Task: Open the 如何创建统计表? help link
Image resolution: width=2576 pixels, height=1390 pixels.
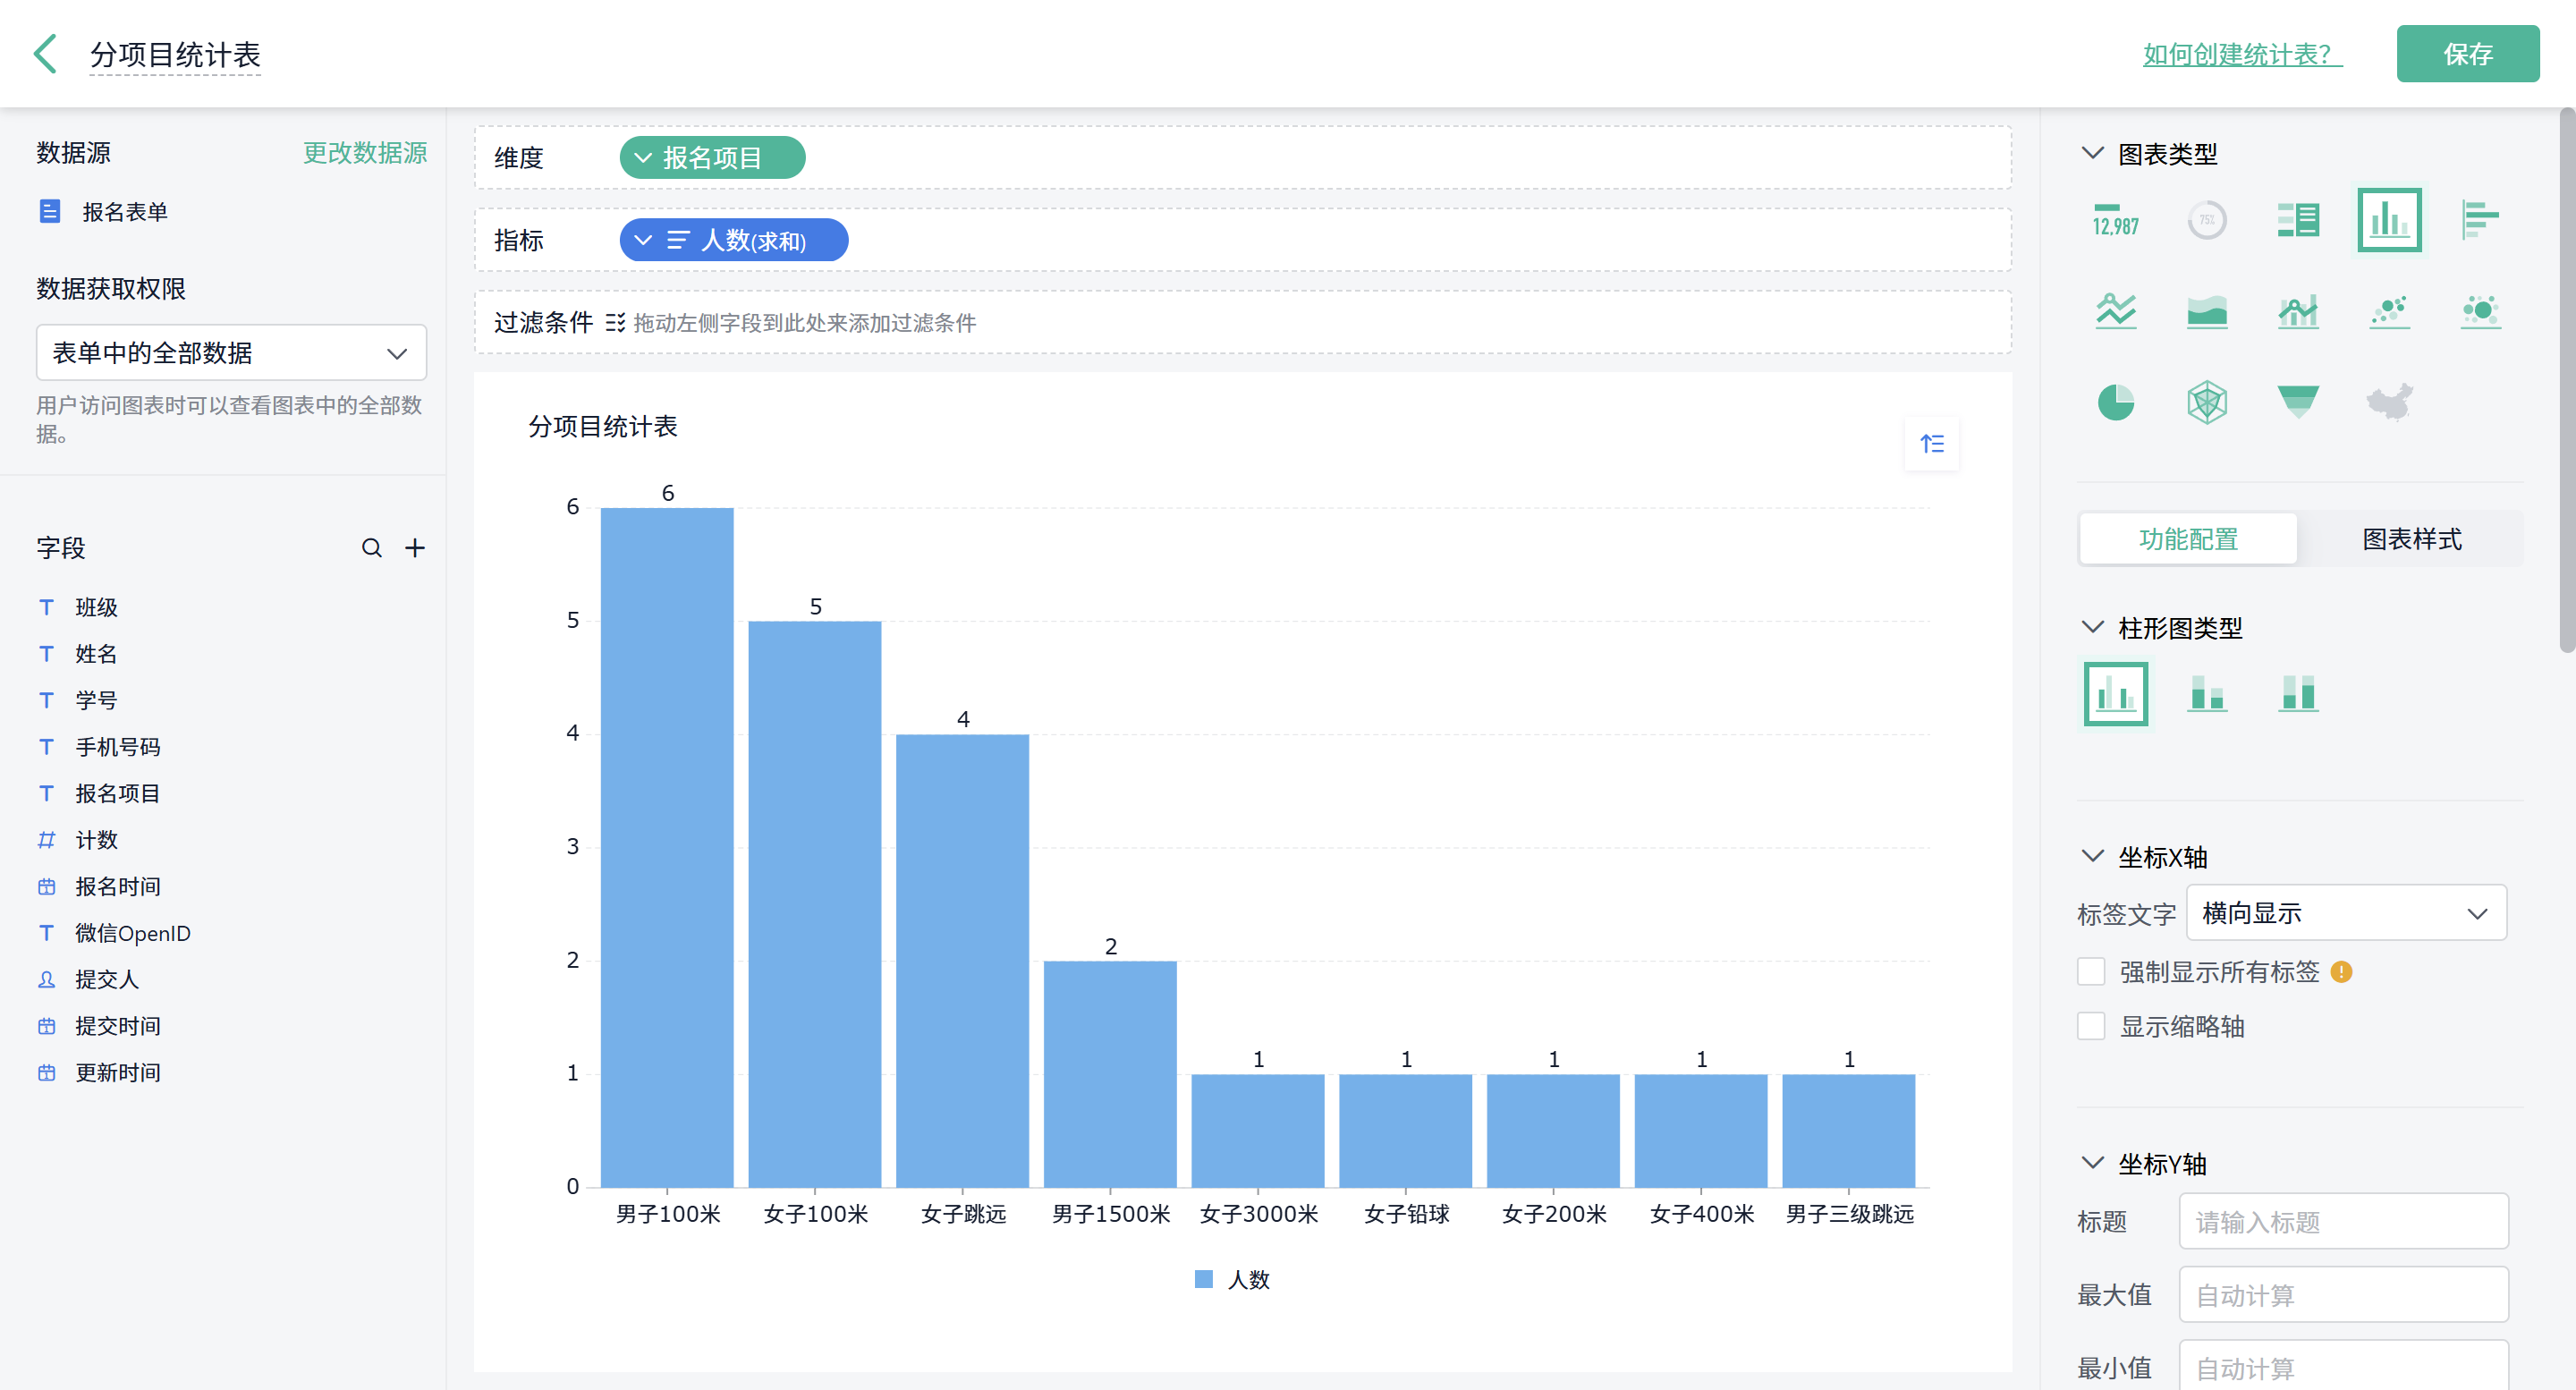Action: click(2241, 54)
